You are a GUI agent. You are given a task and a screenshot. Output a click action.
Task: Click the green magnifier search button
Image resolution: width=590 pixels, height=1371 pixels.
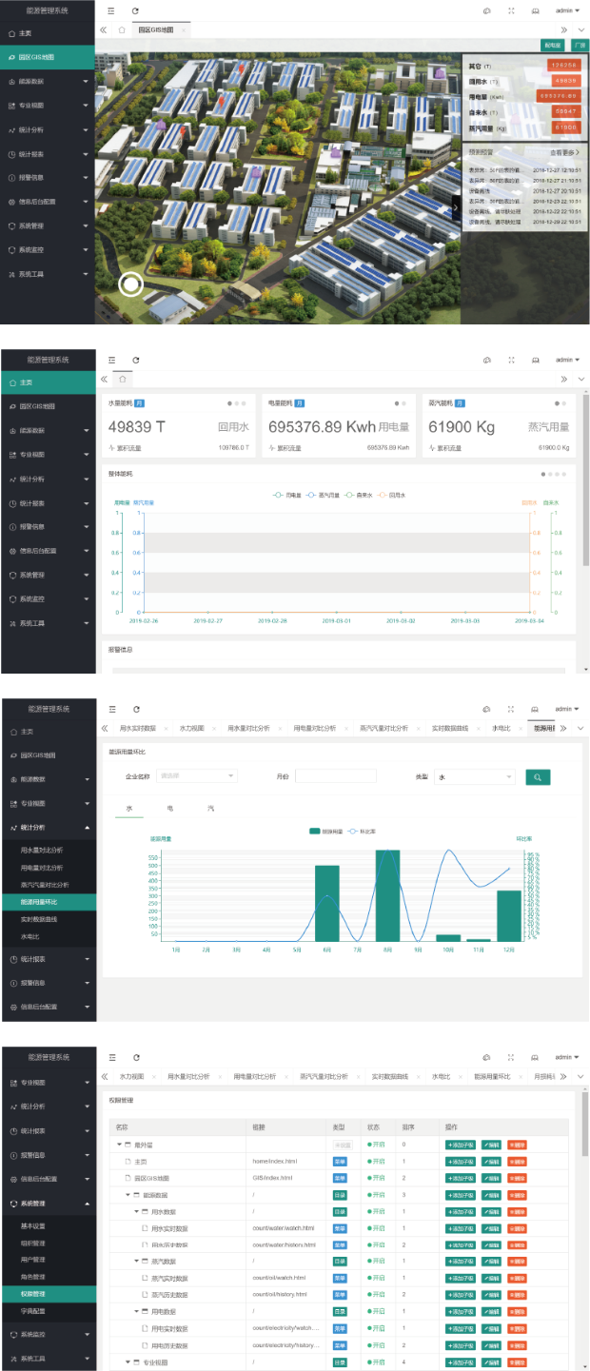pos(538,777)
